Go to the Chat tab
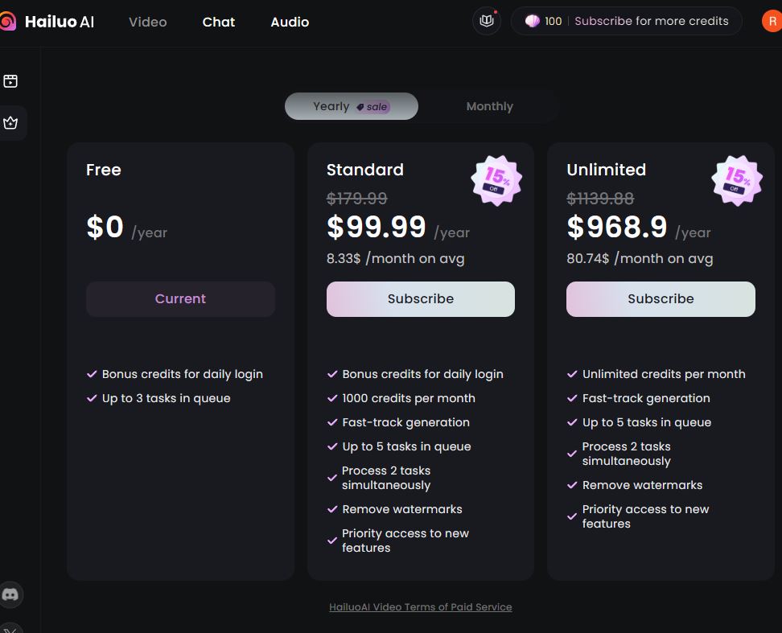Viewport: 782px width, 633px height. tap(219, 22)
